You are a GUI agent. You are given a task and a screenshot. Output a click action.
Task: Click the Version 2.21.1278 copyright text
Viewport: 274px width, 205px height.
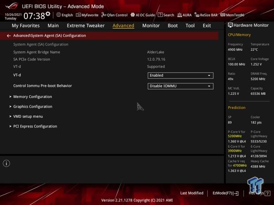tap(137, 200)
